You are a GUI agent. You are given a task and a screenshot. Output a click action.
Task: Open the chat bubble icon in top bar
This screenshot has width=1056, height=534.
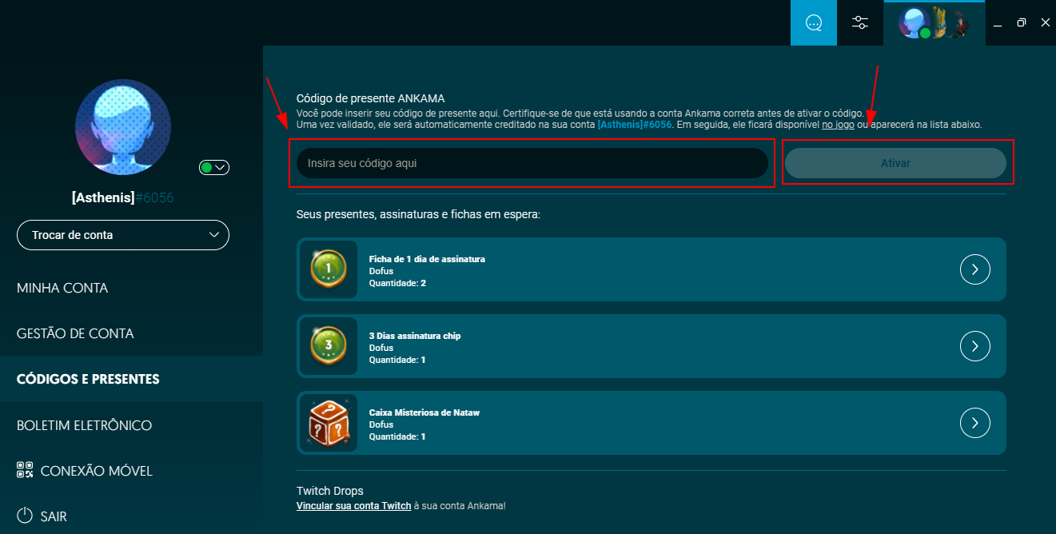pyautogui.click(x=814, y=22)
